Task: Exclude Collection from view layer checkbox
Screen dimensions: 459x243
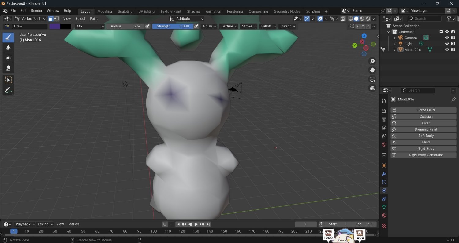Action: click(441, 32)
